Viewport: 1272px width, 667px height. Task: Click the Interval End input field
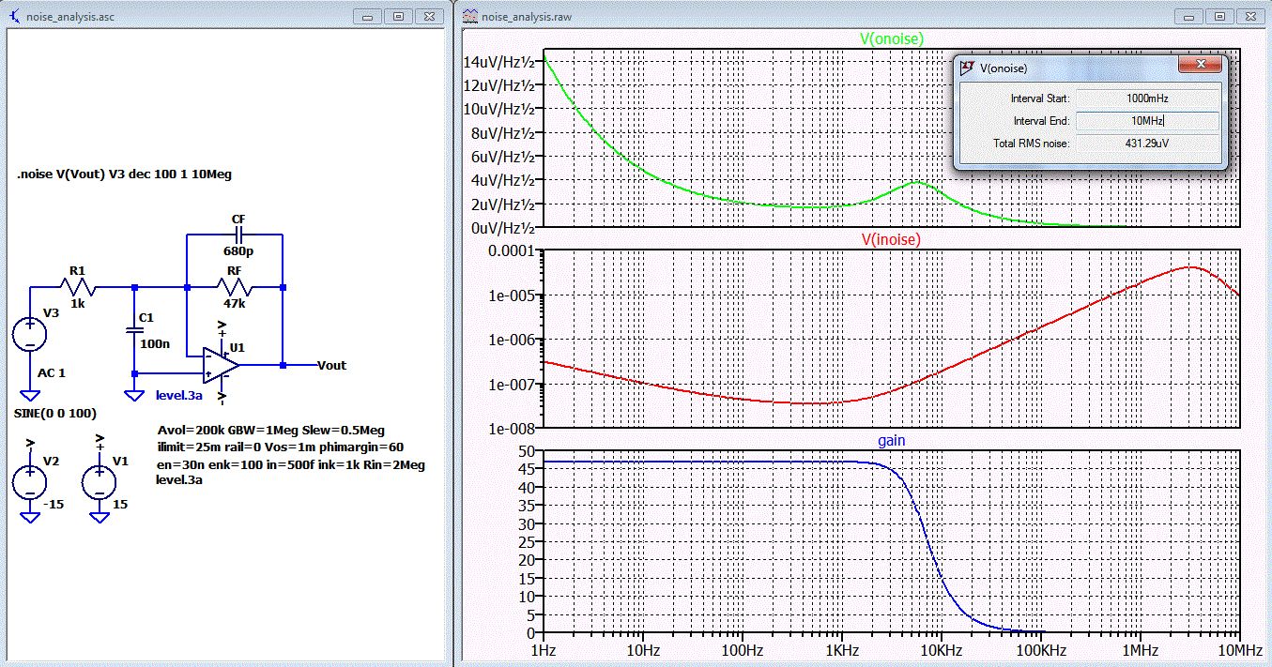(x=1146, y=121)
